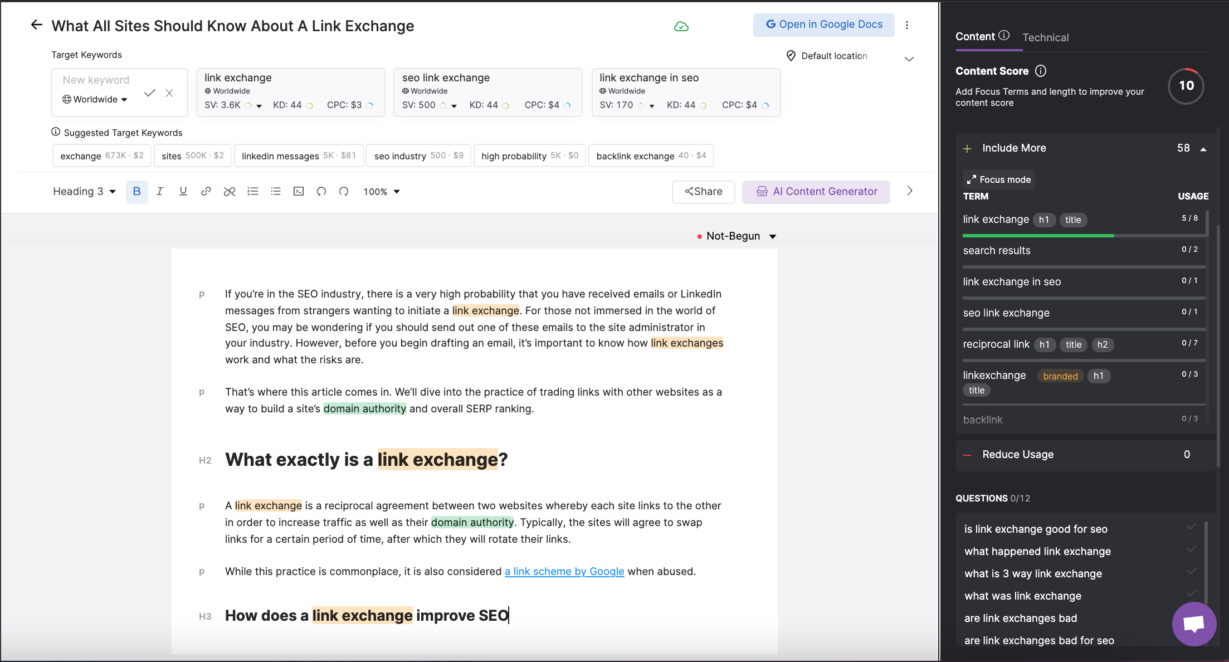The height and width of the screenshot is (662, 1229).
Task: Select the Content tab
Action: [x=976, y=36]
